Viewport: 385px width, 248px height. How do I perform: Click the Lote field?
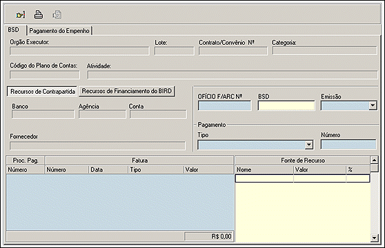pyautogui.click(x=174, y=51)
